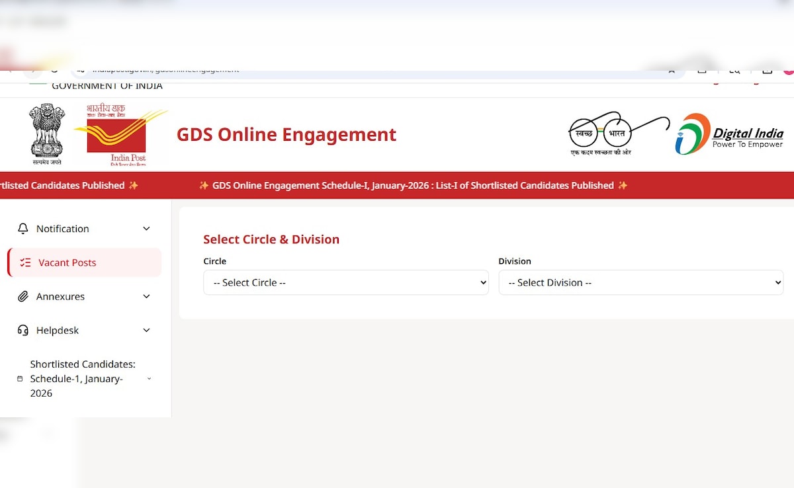Click inside the browser address bar
This screenshot has height=488, width=794.
[265, 71]
